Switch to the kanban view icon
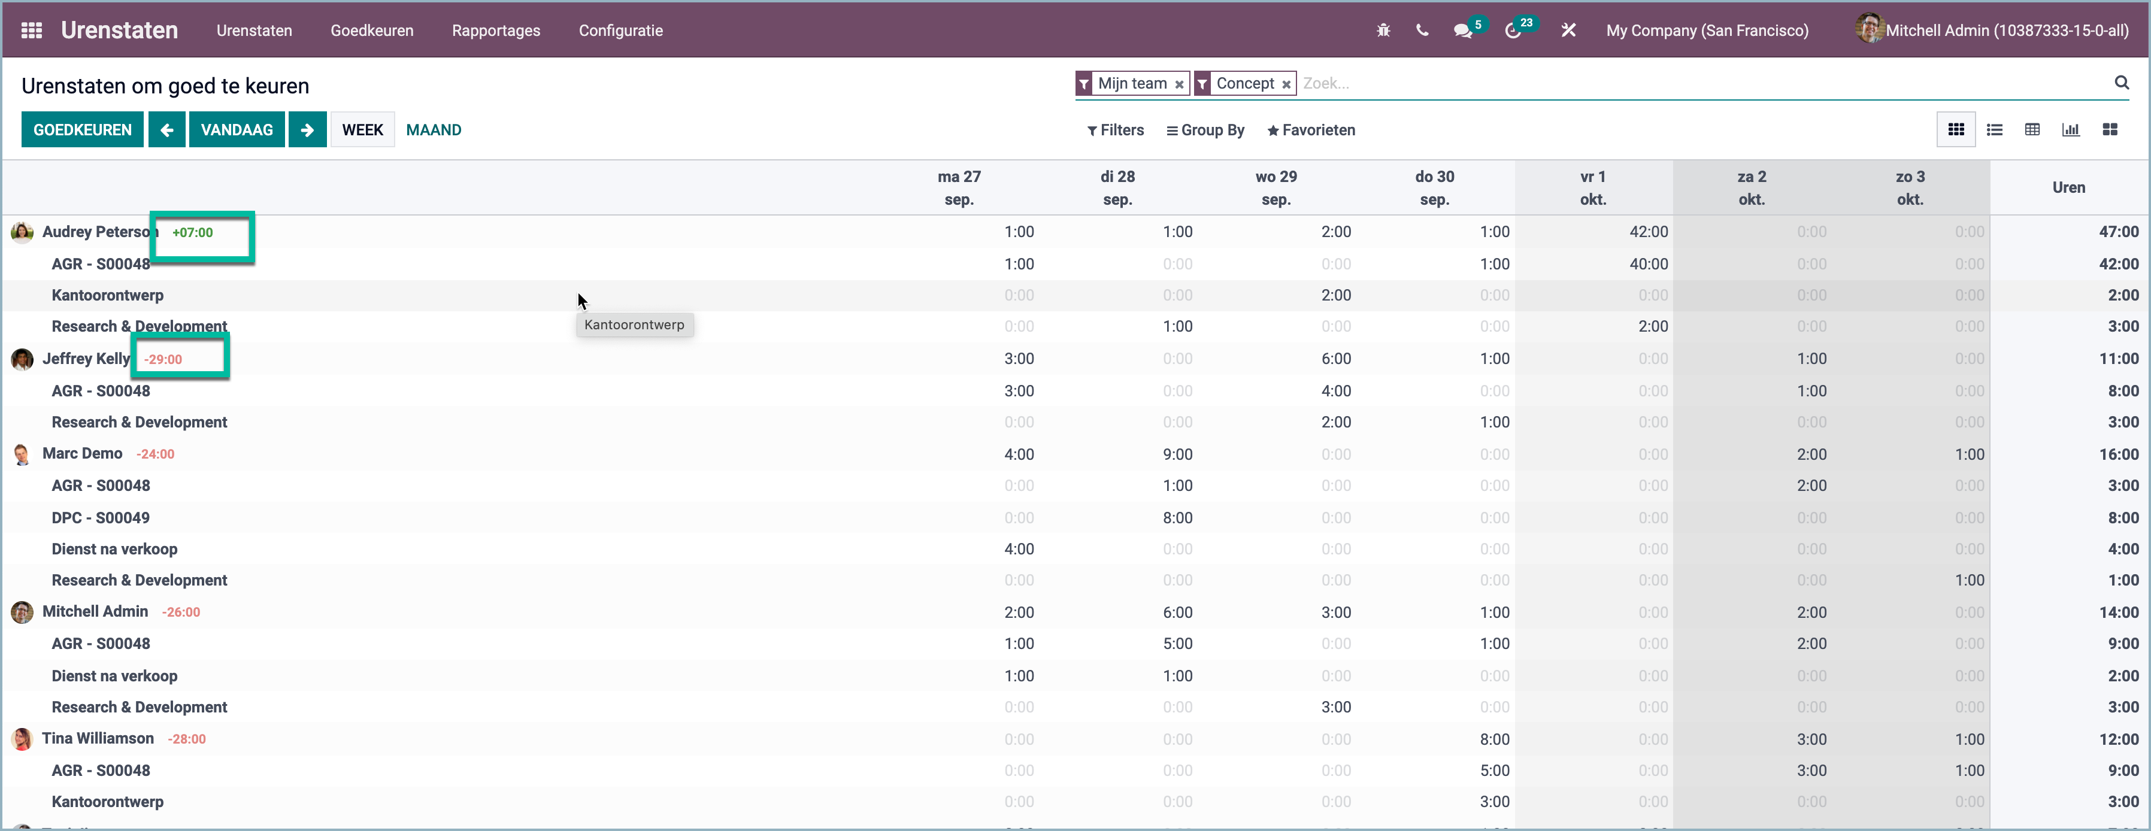2151x831 pixels. coord(2110,129)
